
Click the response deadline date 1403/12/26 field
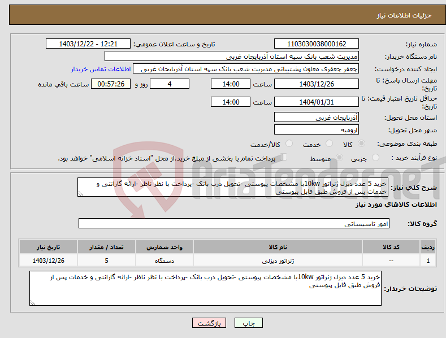[x=317, y=84]
